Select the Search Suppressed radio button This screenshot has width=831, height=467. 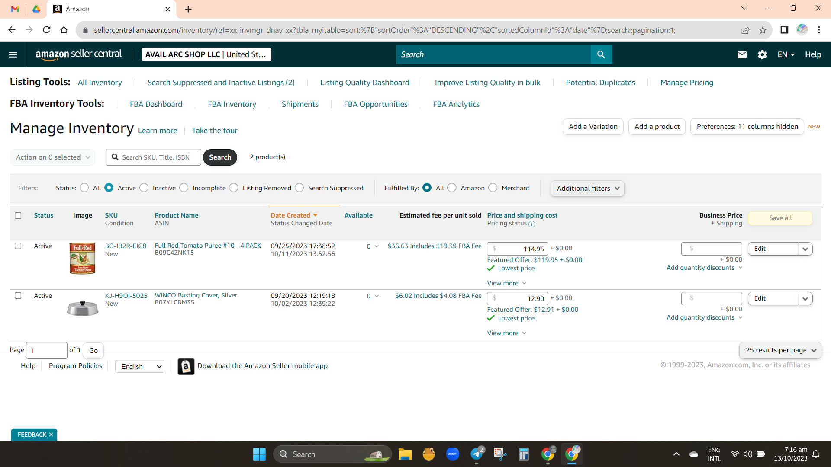300,188
